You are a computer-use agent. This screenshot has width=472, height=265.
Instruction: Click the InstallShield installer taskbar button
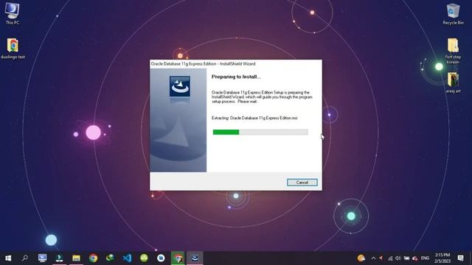pos(195,258)
